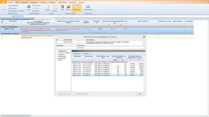Viewport: 209px width, 117px height.
Task: Click the Примечание field in dialog
Action: click(x=66, y=48)
